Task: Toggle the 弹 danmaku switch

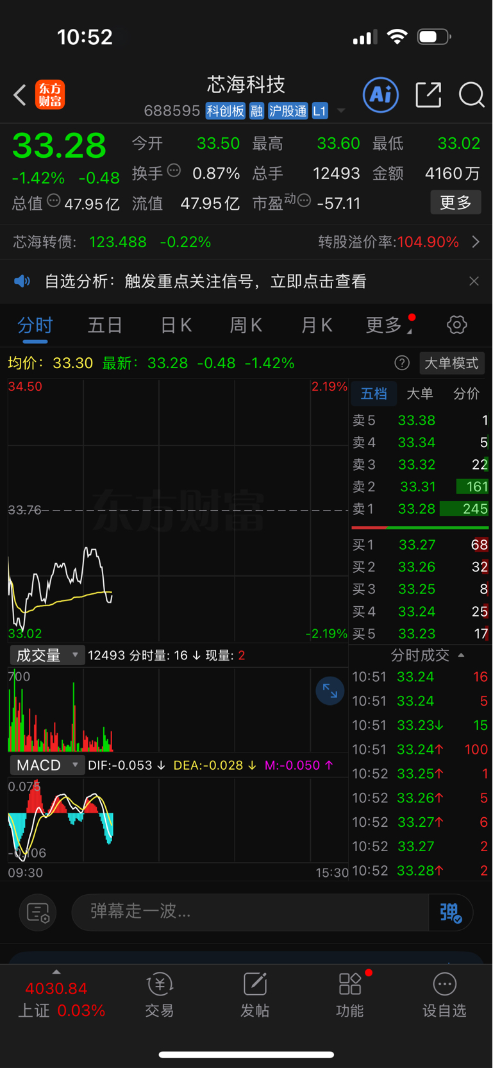Action: point(451,912)
